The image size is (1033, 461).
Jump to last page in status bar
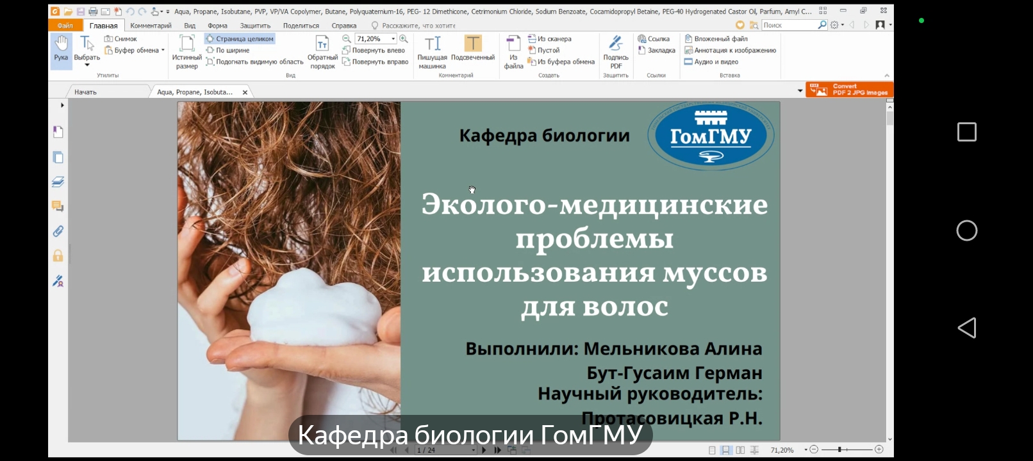point(497,450)
